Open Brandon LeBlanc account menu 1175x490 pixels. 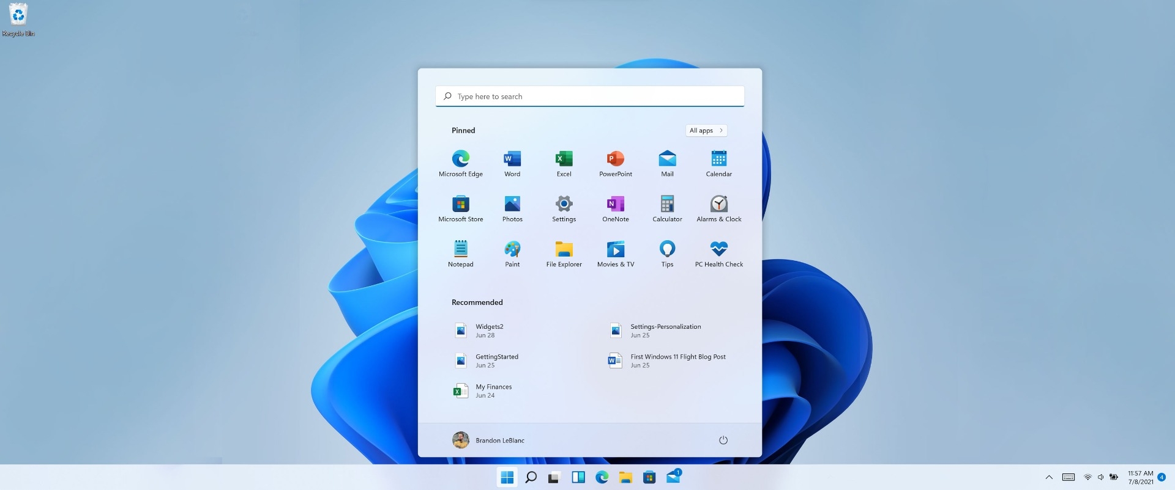[x=488, y=440]
